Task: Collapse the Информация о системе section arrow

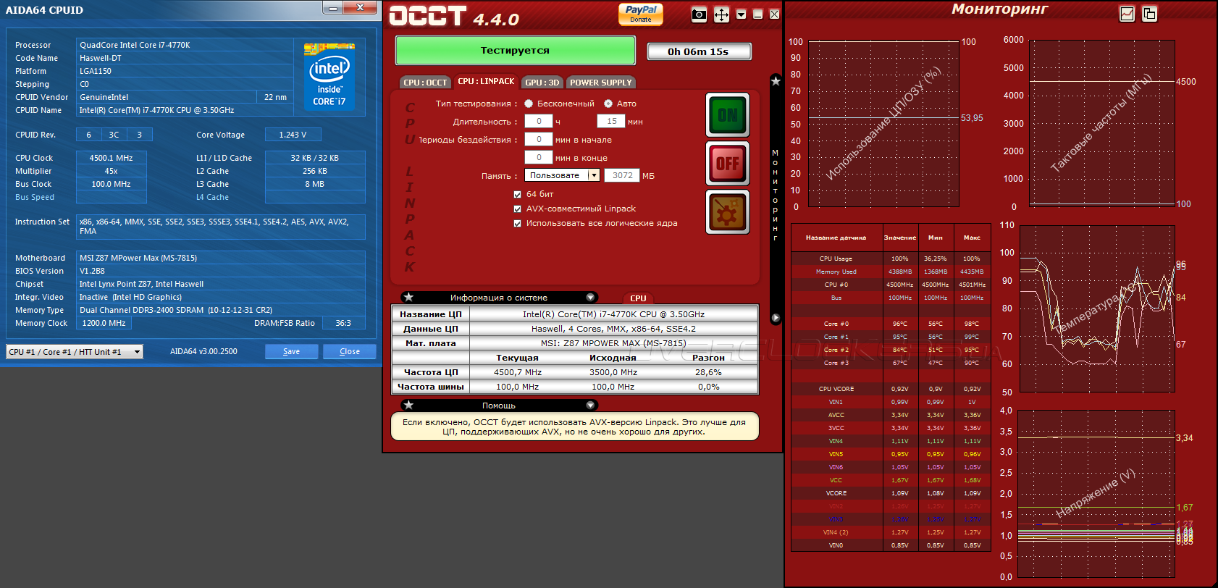Action: tap(590, 297)
